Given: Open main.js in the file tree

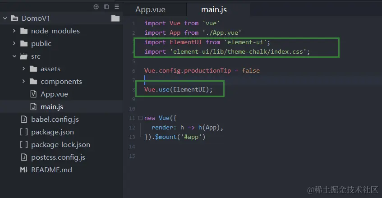Looking at the screenshot, I should click(52, 107).
